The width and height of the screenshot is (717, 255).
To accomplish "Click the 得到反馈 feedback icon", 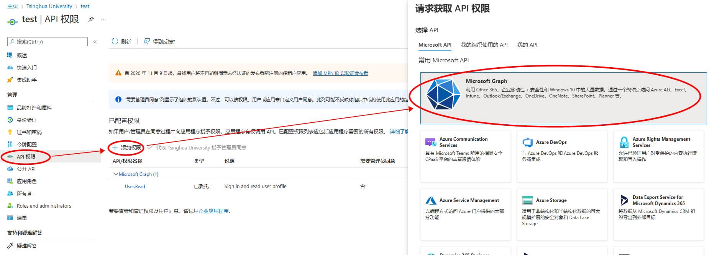I will tap(146, 42).
